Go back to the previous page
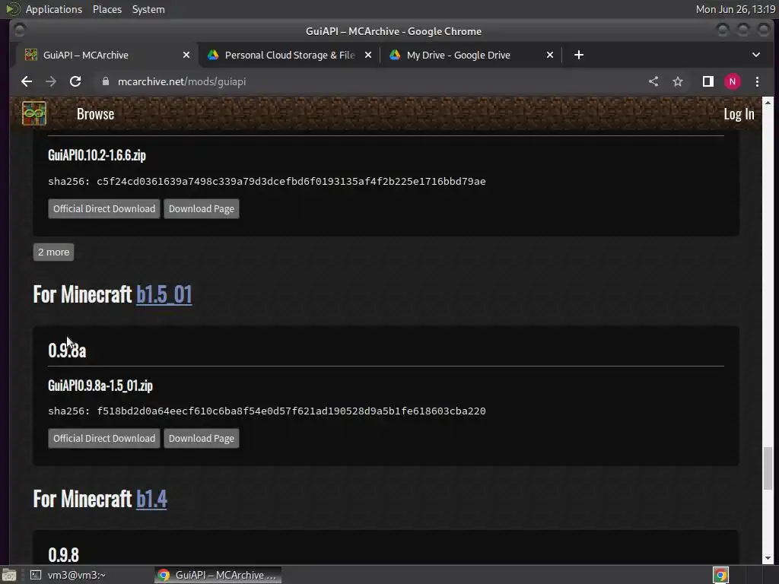Screen dimensions: 779x584 [27, 81]
